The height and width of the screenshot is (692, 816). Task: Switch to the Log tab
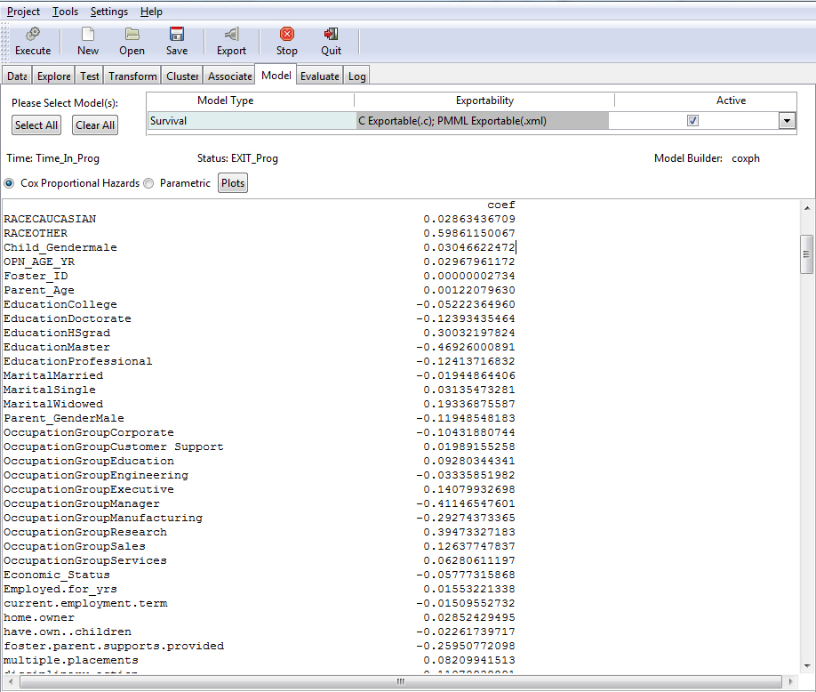coord(357,76)
